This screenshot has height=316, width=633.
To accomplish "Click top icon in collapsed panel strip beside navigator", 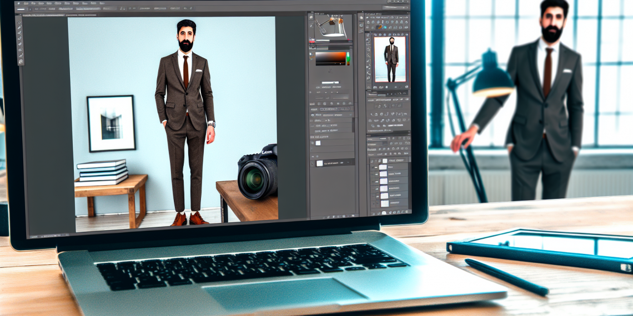I will point(360,17).
